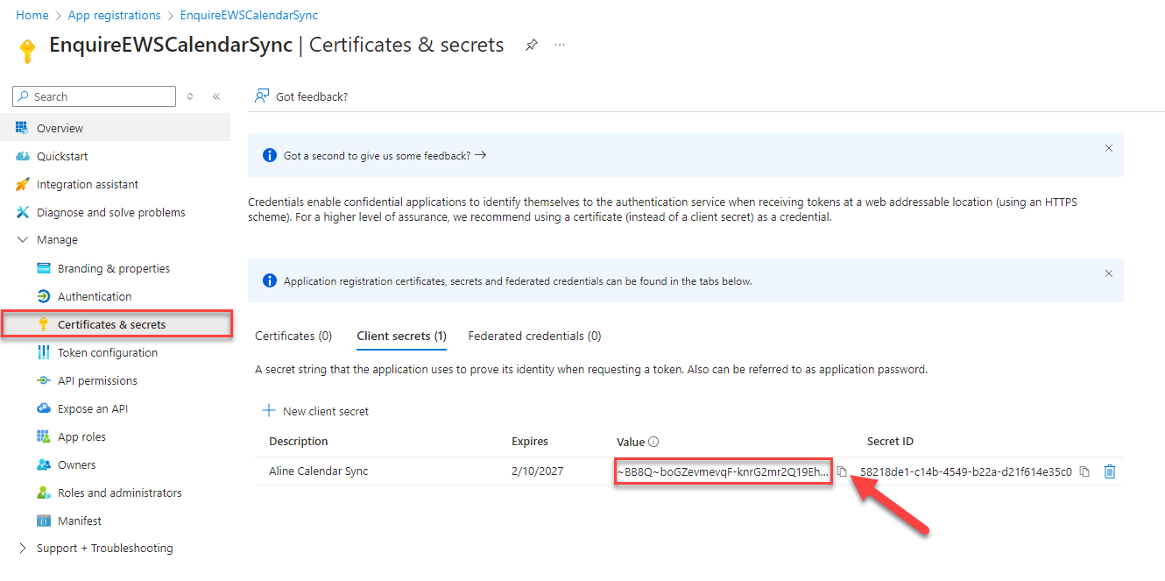This screenshot has height=581, width=1165.
Task: Switch to Federated credentials (0) tab
Action: [x=535, y=336]
